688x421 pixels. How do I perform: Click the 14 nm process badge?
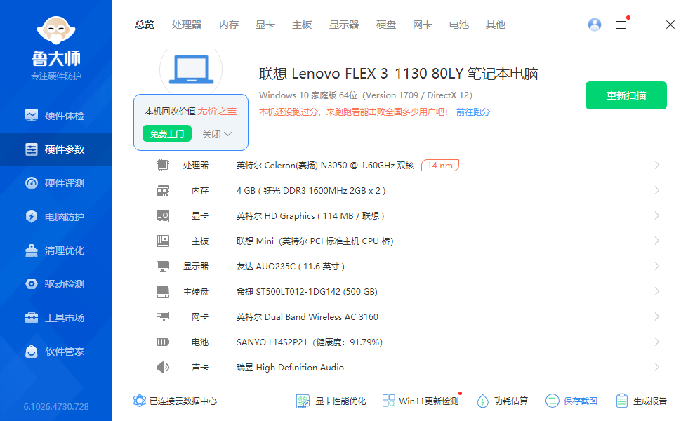tap(440, 166)
